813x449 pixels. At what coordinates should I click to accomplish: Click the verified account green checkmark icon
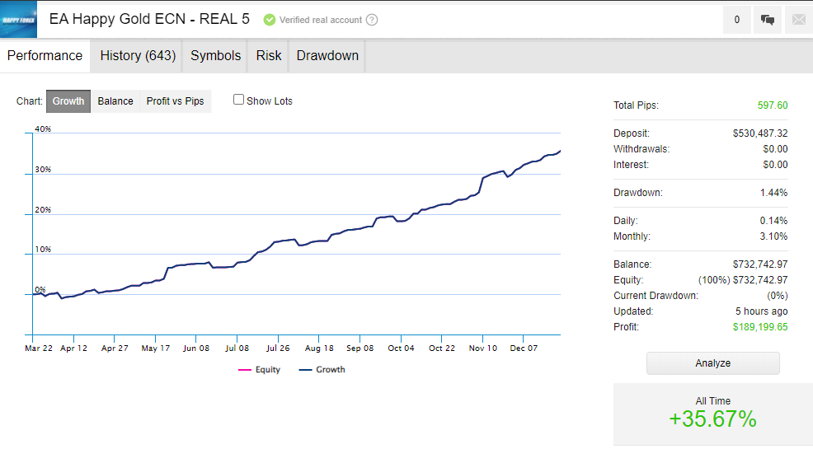click(269, 20)
